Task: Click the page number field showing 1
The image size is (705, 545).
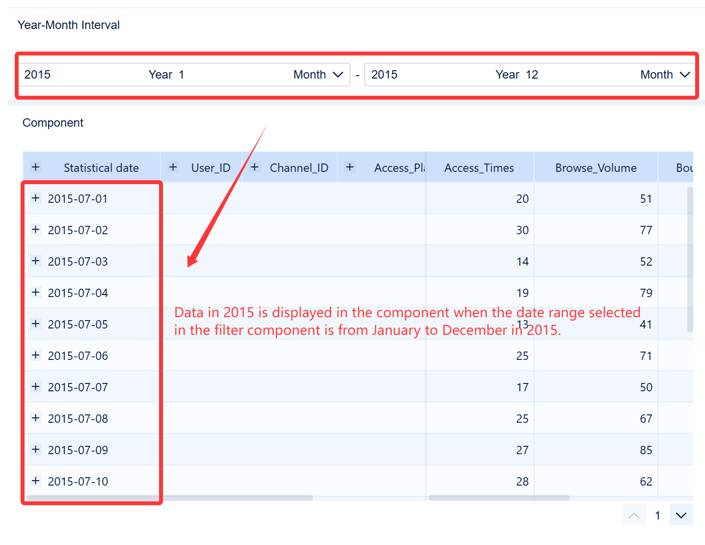Action: [x=657, y=515]
